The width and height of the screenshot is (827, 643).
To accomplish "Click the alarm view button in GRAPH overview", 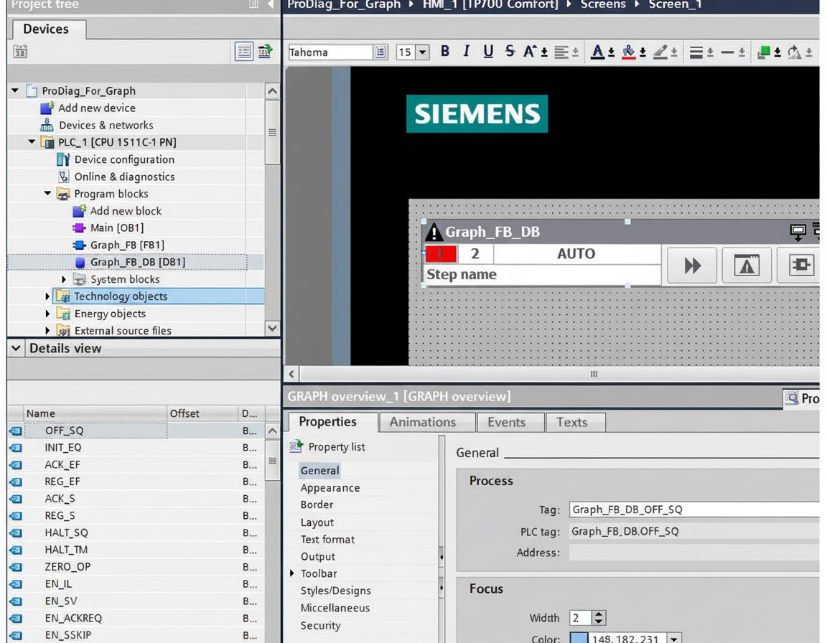I will point(747,266).
